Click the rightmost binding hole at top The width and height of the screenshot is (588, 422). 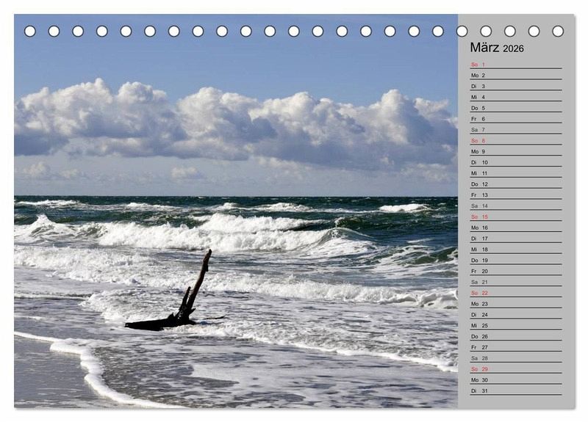[x=558, y=31]
